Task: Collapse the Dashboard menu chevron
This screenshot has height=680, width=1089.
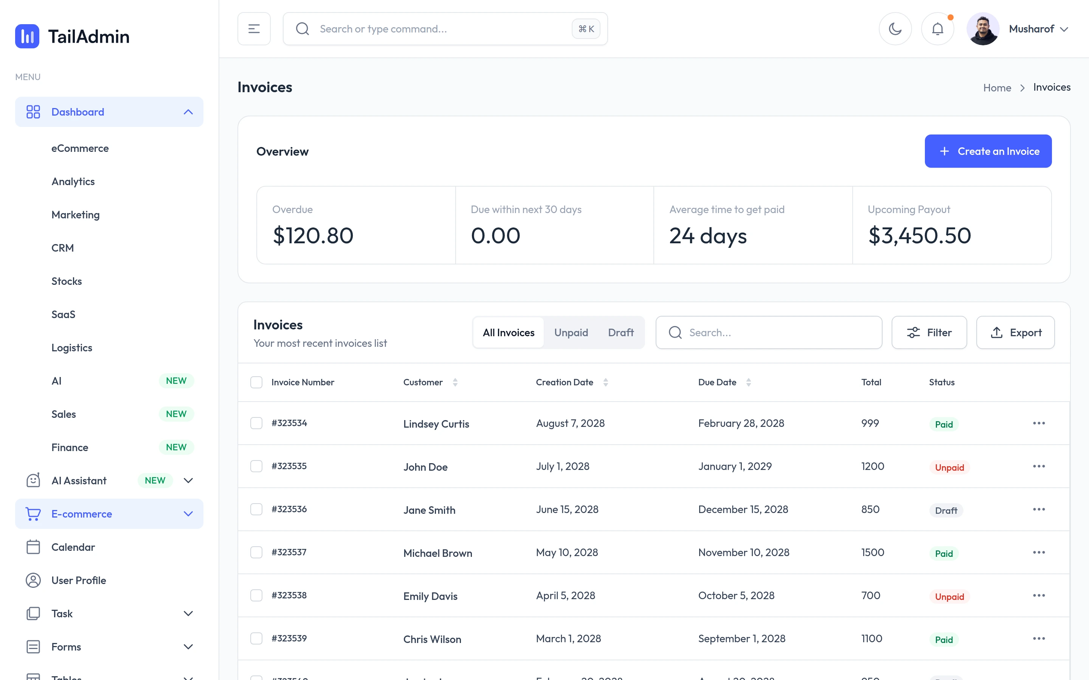Action: pos(188,112)
